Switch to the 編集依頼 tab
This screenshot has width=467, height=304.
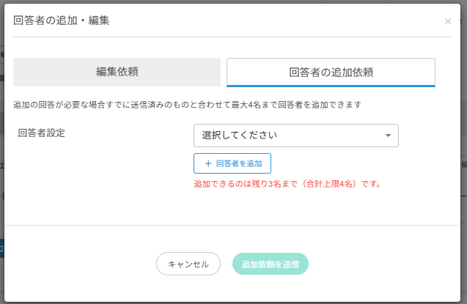tap(117, 72)
